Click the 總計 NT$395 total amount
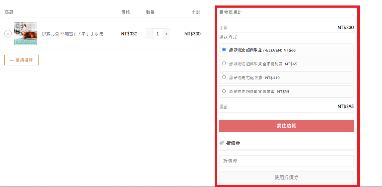Screen dimensions: 382x187 345,107
